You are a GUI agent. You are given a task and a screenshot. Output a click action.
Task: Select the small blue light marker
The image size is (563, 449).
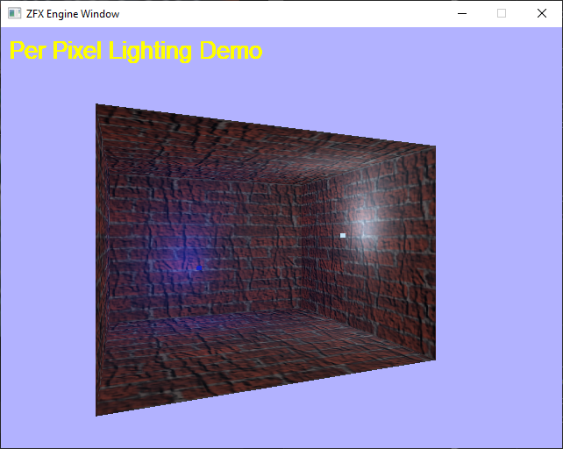click(199, 268)
